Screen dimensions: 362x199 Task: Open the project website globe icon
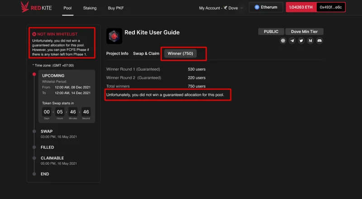283,41
